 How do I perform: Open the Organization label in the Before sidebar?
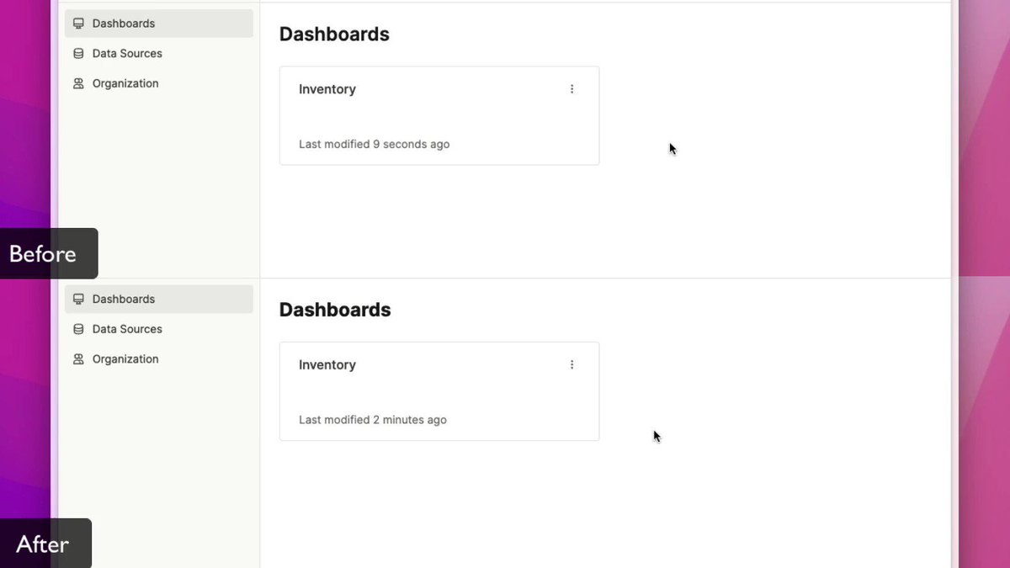click(x=125, y=83)
